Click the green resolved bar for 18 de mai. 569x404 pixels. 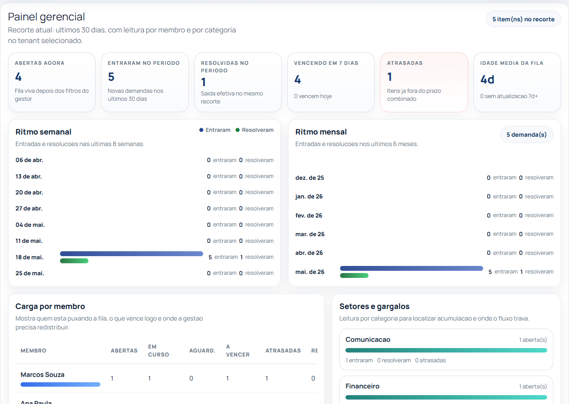click(74, 261)
